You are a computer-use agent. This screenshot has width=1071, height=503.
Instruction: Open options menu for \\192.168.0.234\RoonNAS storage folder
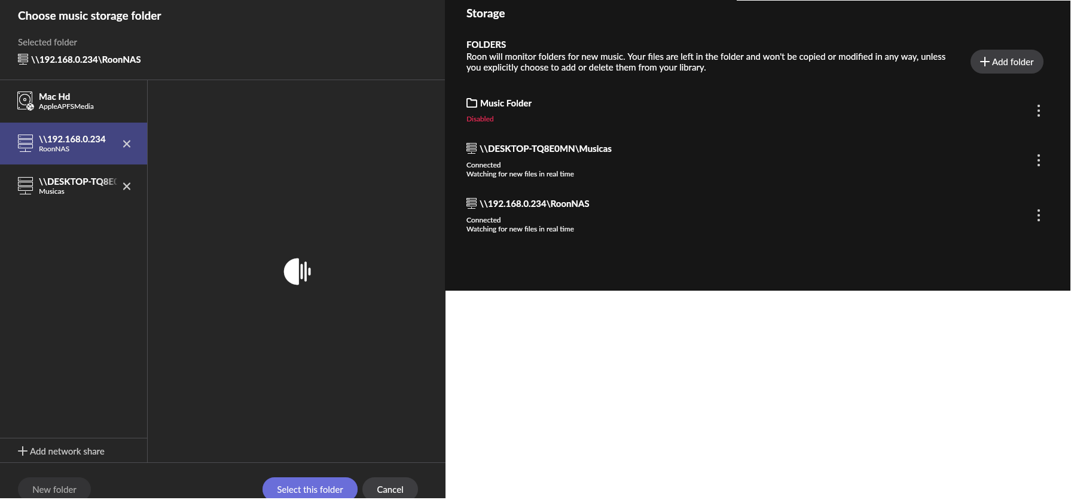(1038, 215)
